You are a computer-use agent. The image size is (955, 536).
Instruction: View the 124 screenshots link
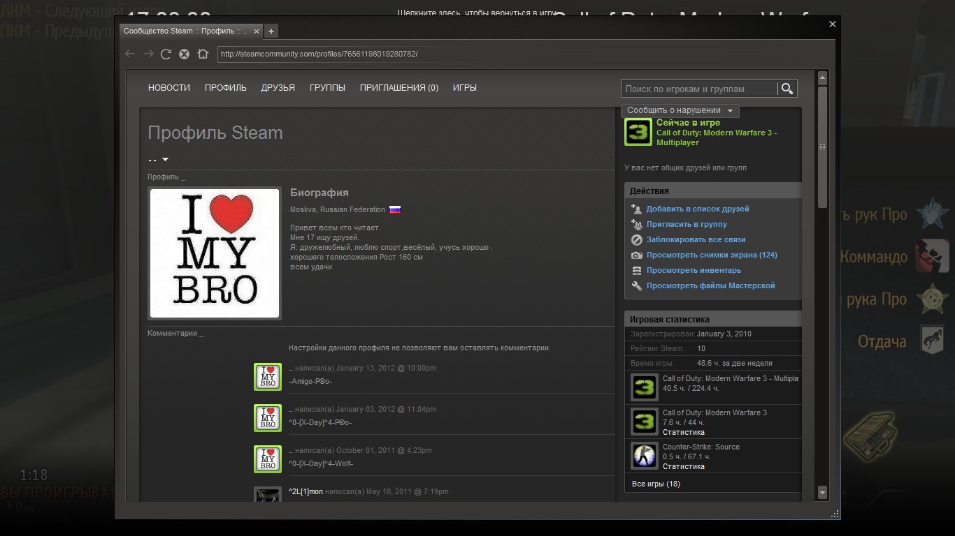coord(711,255)
